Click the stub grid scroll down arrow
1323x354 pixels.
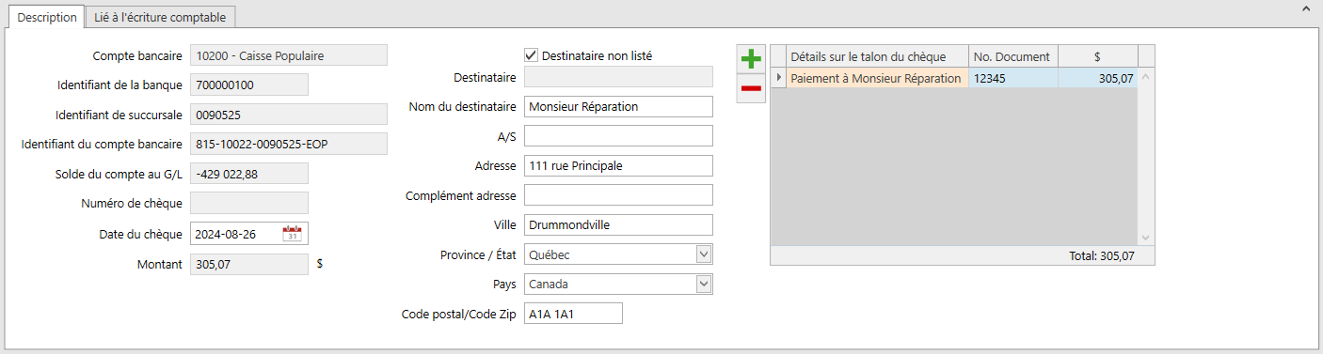tap(1146, 239)
